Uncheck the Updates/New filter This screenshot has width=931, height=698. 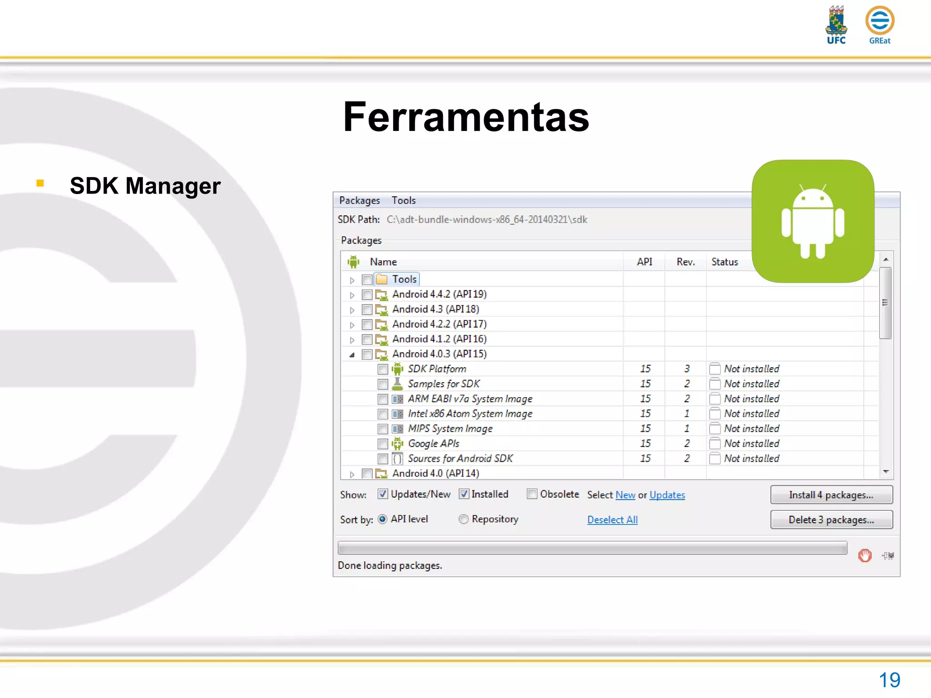coord(383,494)
